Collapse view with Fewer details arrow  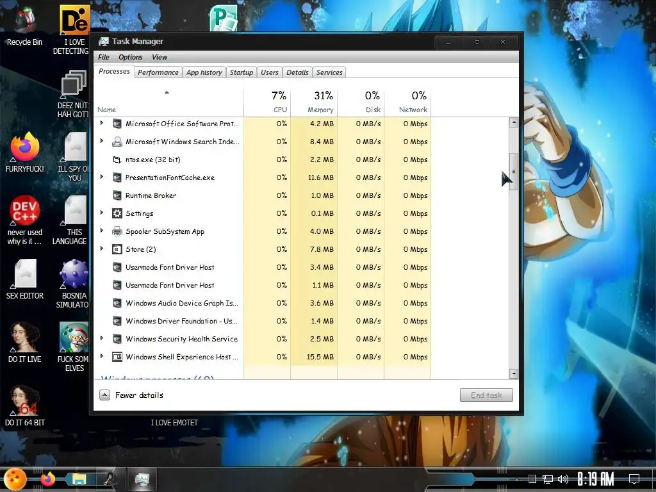point(104,395)
